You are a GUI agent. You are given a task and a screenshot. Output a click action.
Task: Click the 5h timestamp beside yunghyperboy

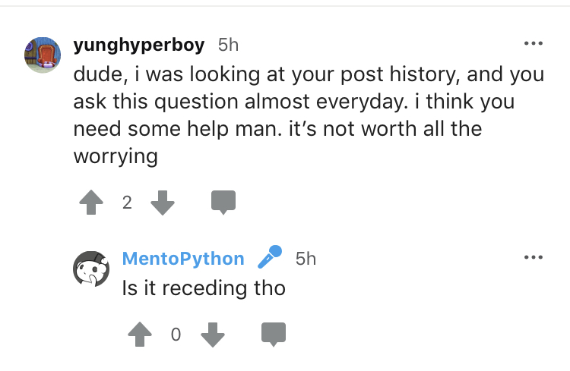click(x=228, y=45)
